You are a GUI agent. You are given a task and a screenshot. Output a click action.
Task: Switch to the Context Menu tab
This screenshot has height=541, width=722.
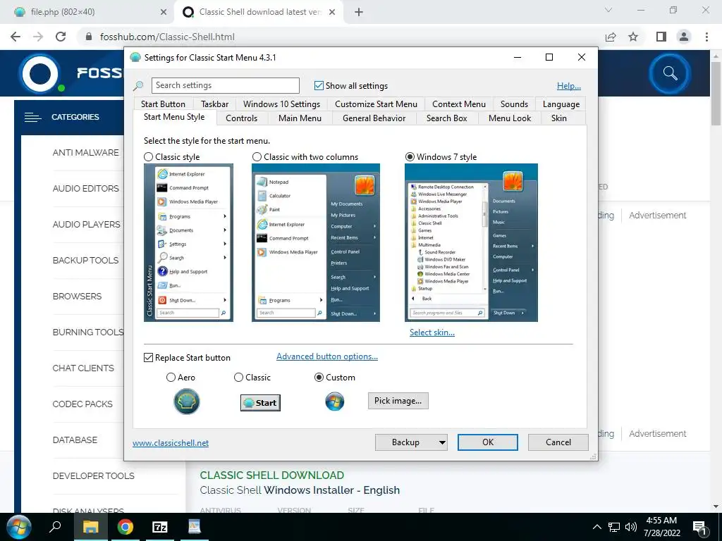pyautogui.click(x=458, y=104)
